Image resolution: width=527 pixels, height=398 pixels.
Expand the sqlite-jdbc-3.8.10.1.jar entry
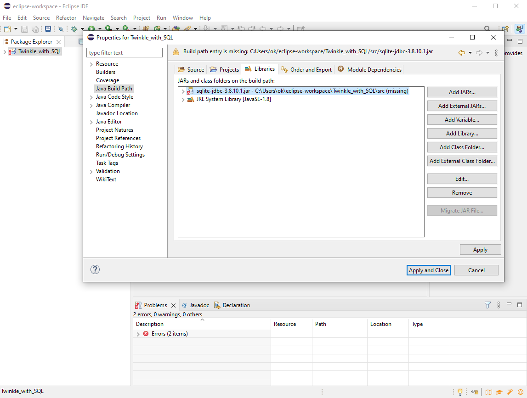click(183, 91)
